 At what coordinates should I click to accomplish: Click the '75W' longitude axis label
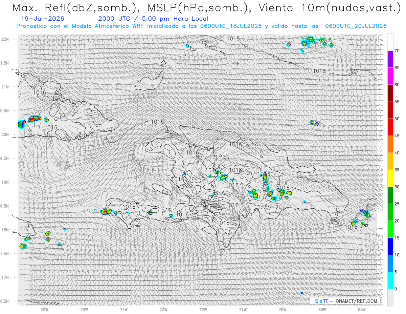[x=84, y=310]
